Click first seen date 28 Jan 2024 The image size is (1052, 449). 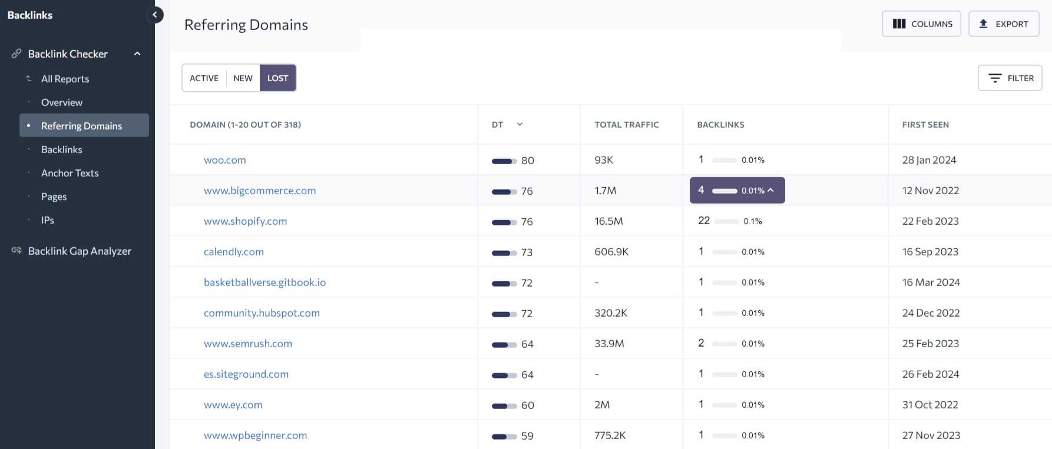coord(929,160)
